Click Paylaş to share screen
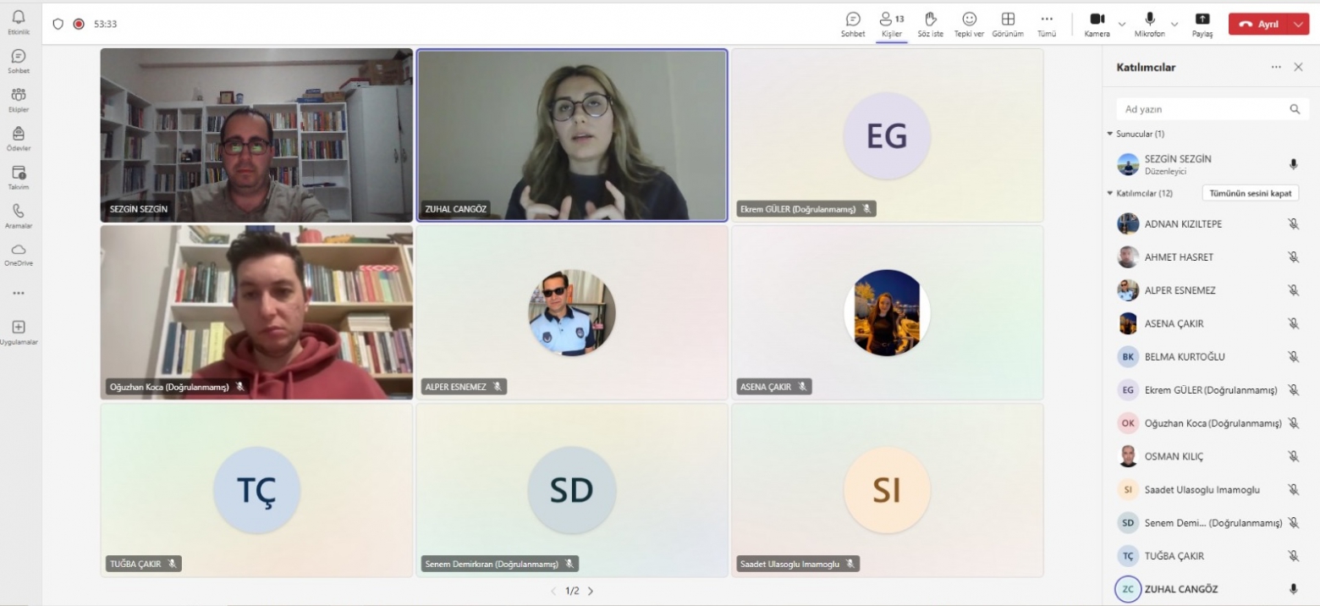Screen dimensions: 1320x606 tap(1202, 24)
